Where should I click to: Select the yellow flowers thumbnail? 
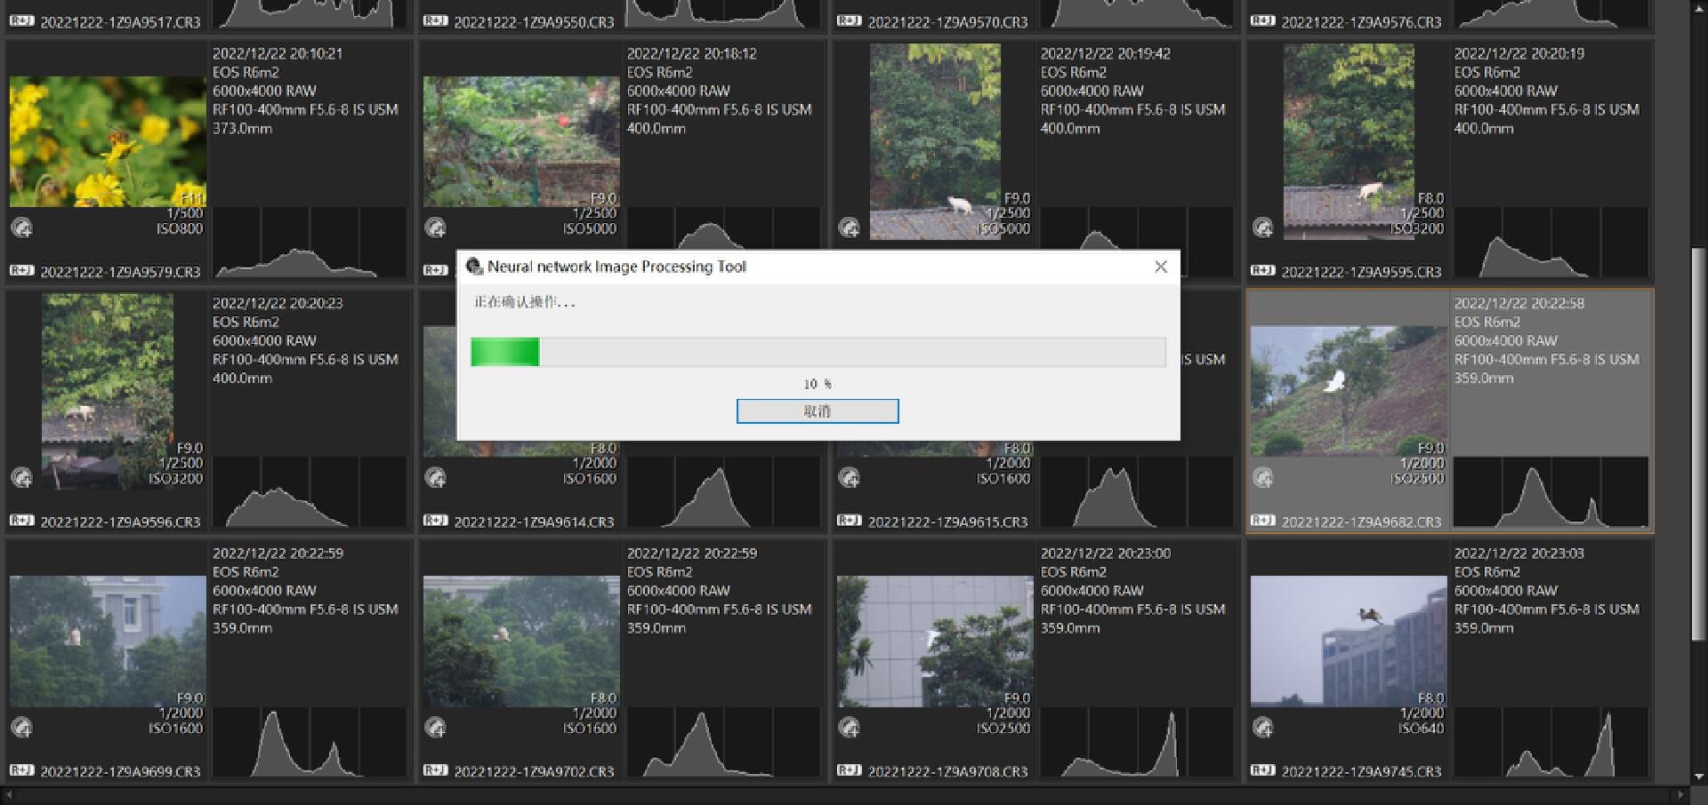108,141
